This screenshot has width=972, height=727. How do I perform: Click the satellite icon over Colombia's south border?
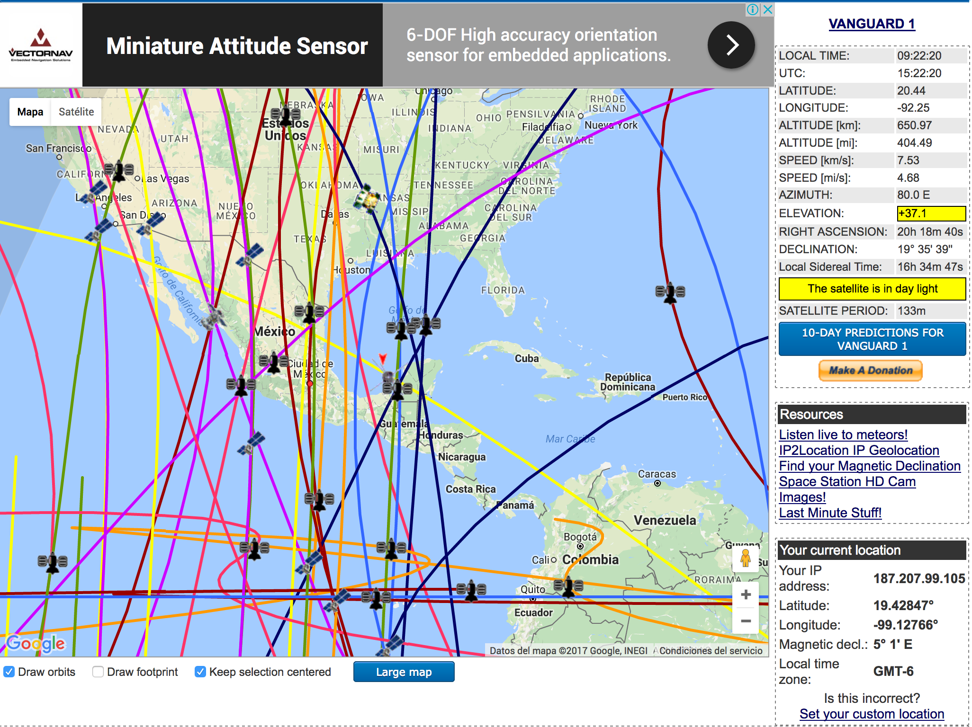(x=568, y=587)
